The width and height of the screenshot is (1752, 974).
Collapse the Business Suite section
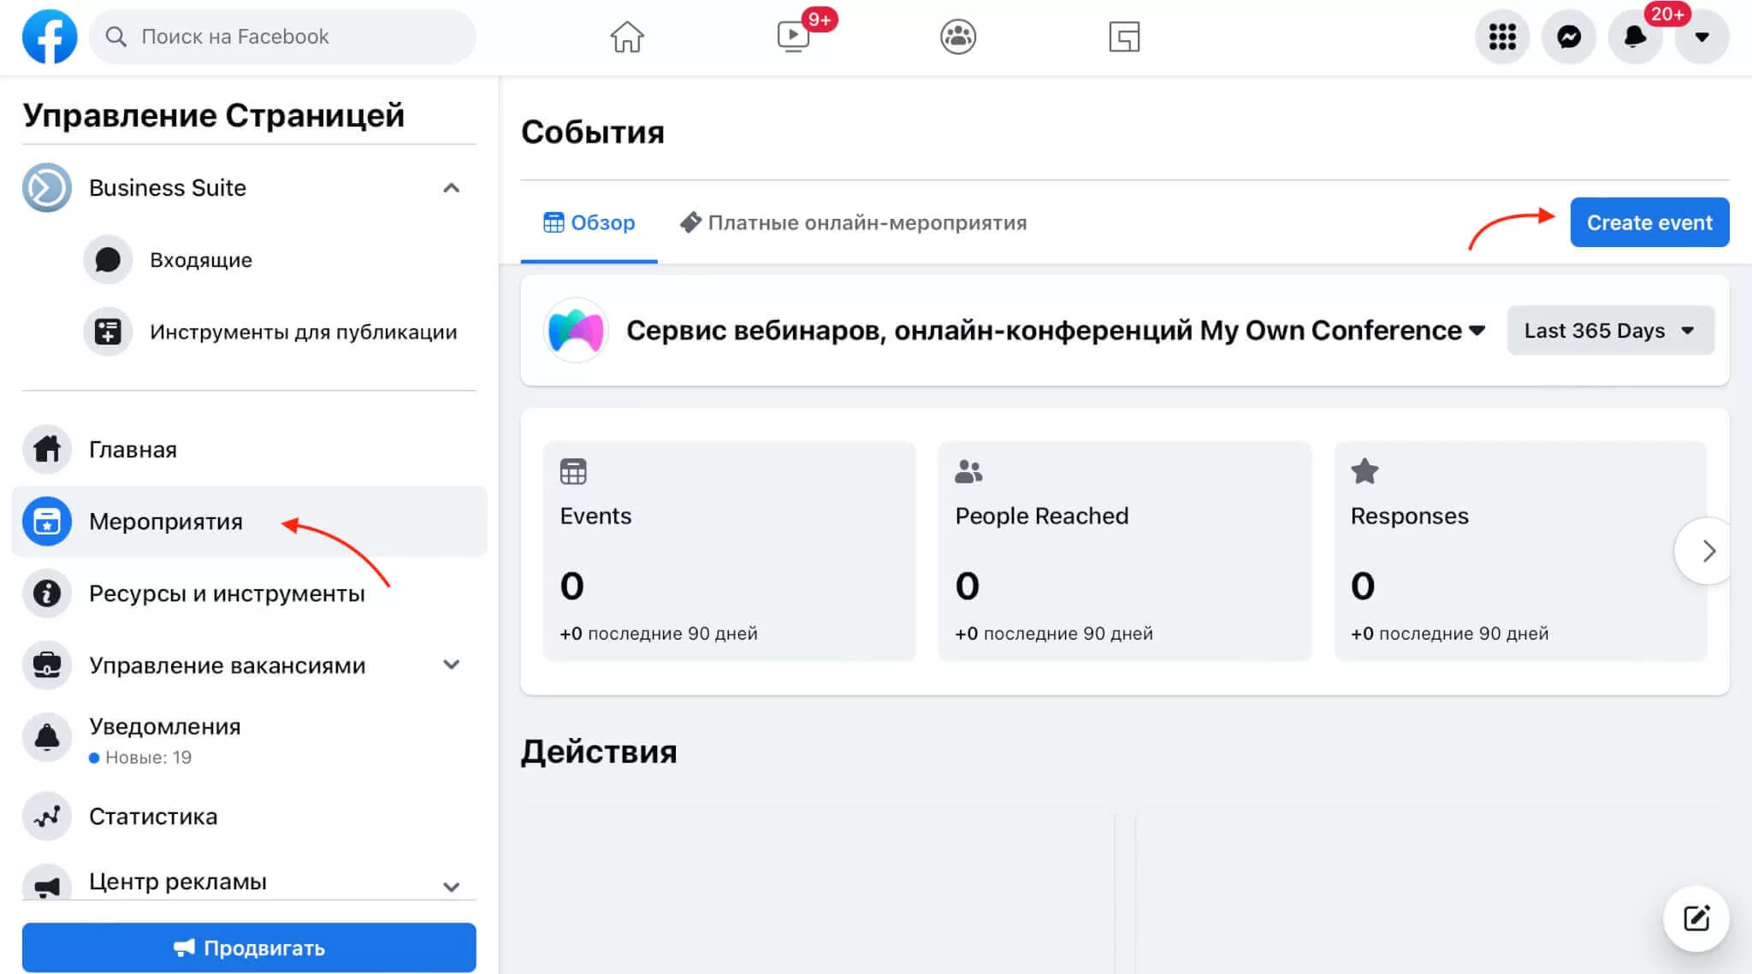pos(452,187)
